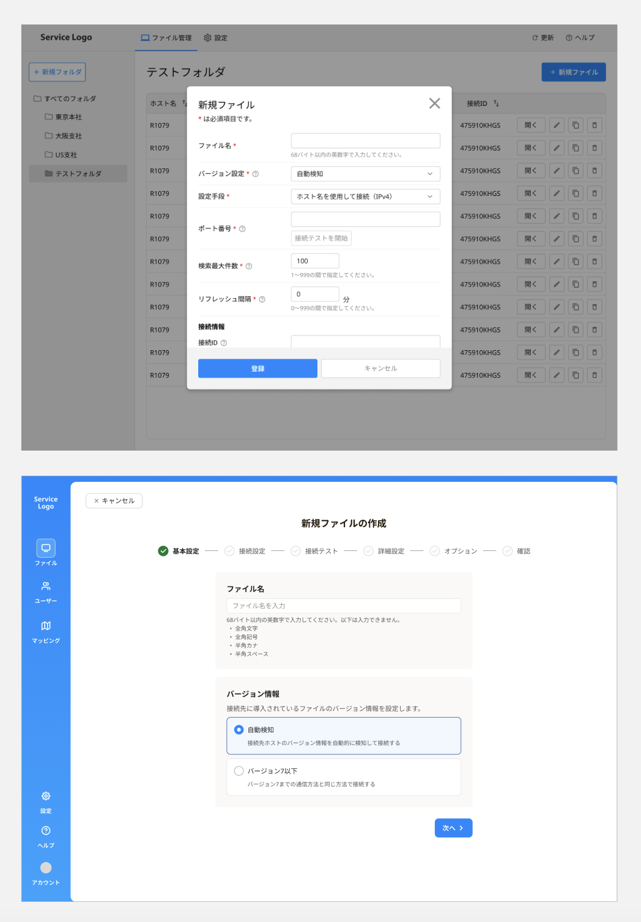Open 設定 gear icon in blue sidebar
The height and width of the screenshot is (922, 641).
click(x=46, y=796)
